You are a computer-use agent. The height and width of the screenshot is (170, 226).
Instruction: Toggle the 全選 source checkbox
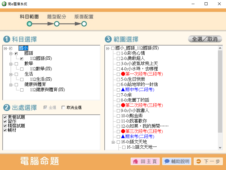click(x=45, y=107)
